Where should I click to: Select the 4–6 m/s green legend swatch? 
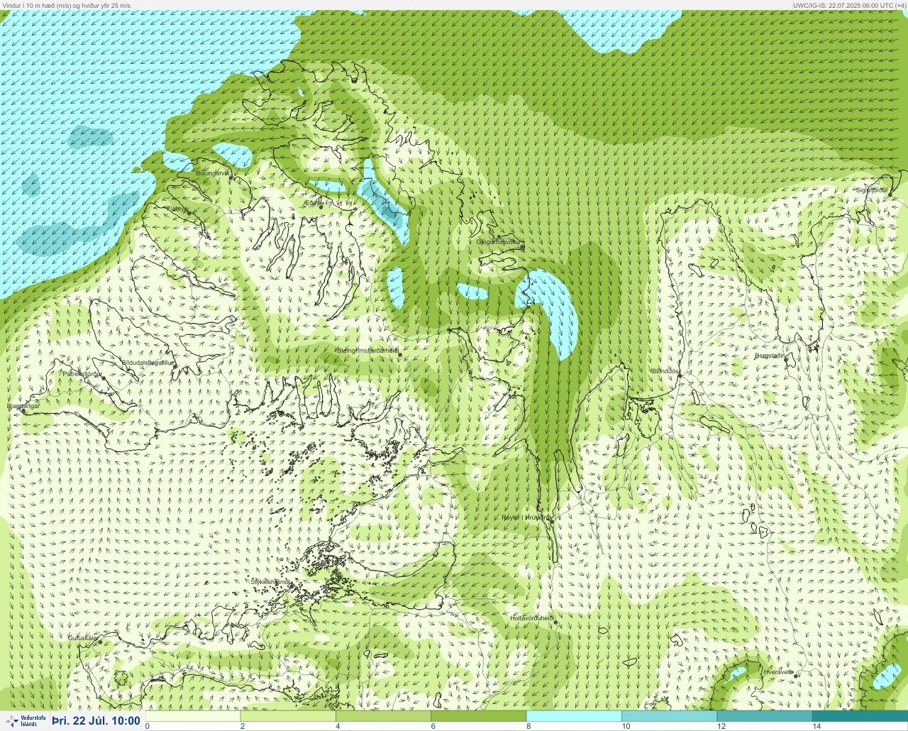point(383,716)
